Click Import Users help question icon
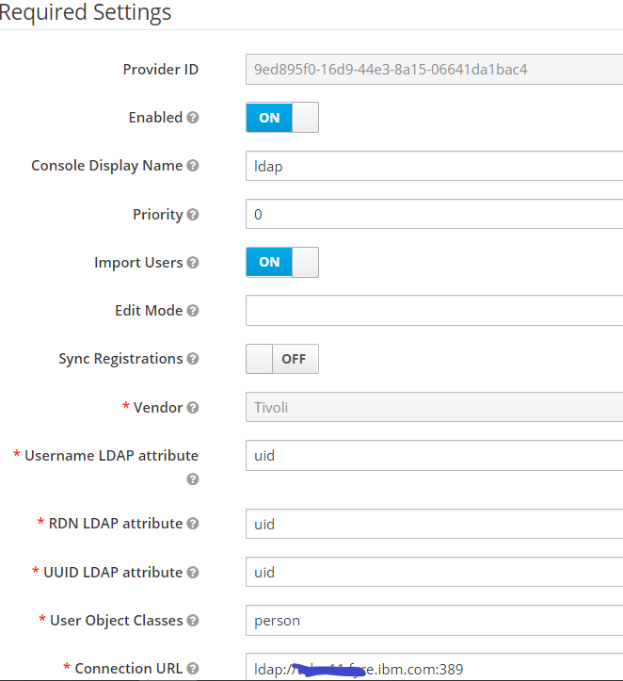This screenshot has height=681, width=623. (193, 263)
